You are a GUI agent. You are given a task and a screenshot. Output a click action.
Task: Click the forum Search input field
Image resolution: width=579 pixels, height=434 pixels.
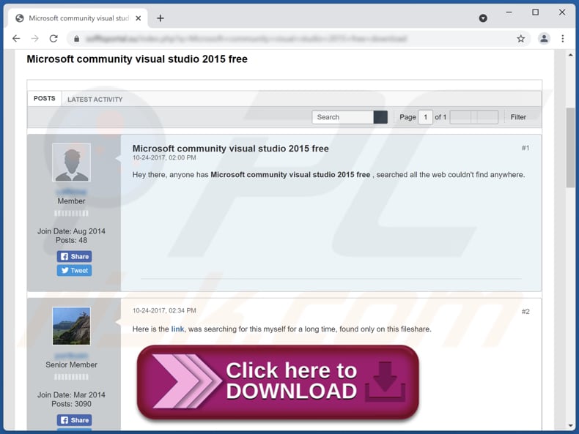[x=343, y=117]
